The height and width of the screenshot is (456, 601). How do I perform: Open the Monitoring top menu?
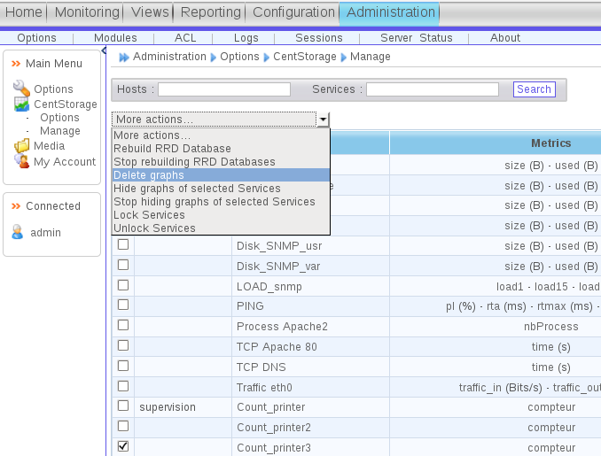(87, 12)
